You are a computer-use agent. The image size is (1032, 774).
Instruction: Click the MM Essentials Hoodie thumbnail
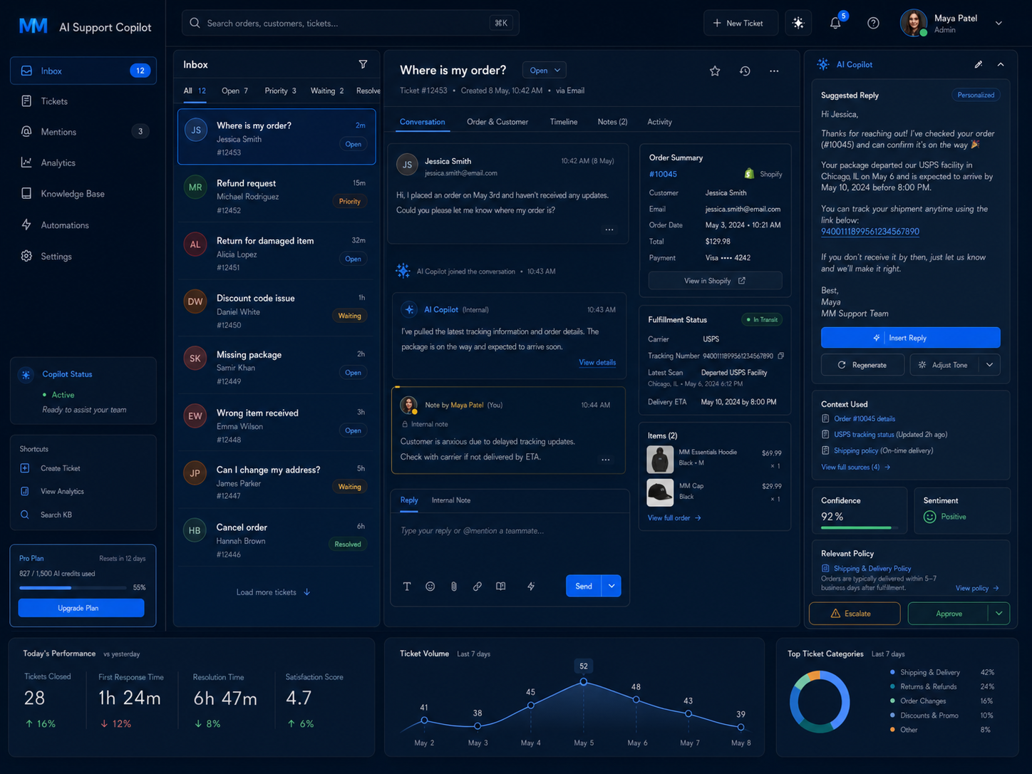pyautogui.click(x=660, y=459)
